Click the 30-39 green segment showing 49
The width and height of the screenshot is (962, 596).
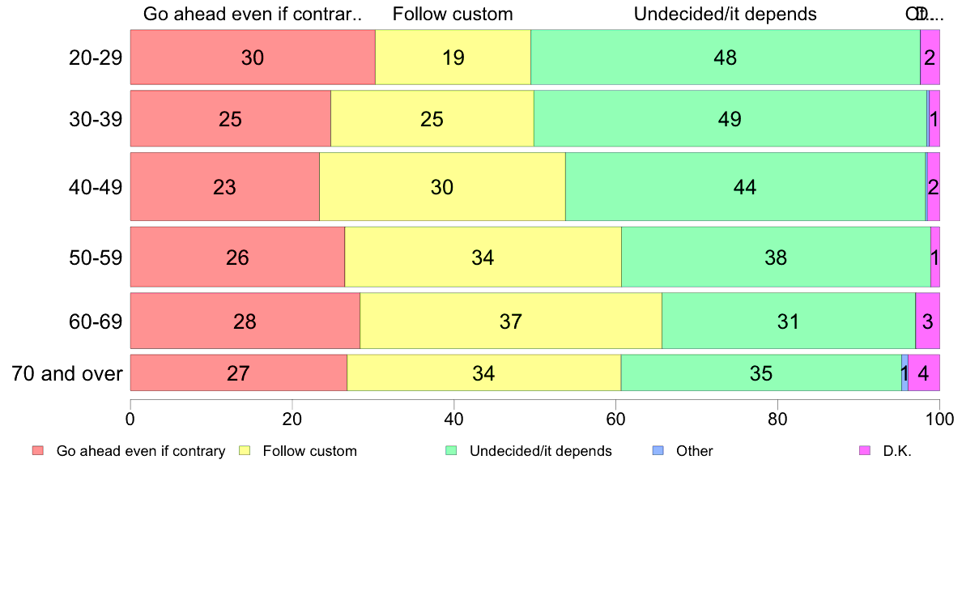tap(730, 118)
